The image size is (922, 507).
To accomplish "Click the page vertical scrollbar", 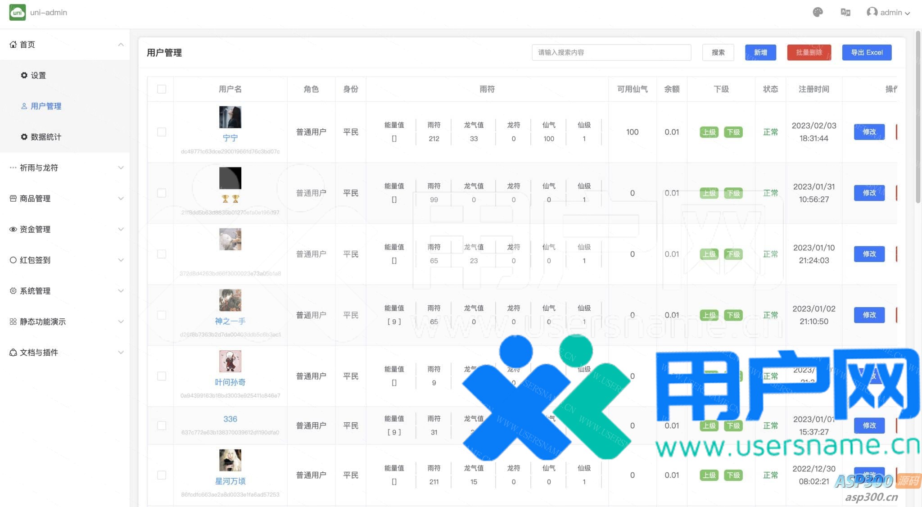I will (x=918, y=117).
